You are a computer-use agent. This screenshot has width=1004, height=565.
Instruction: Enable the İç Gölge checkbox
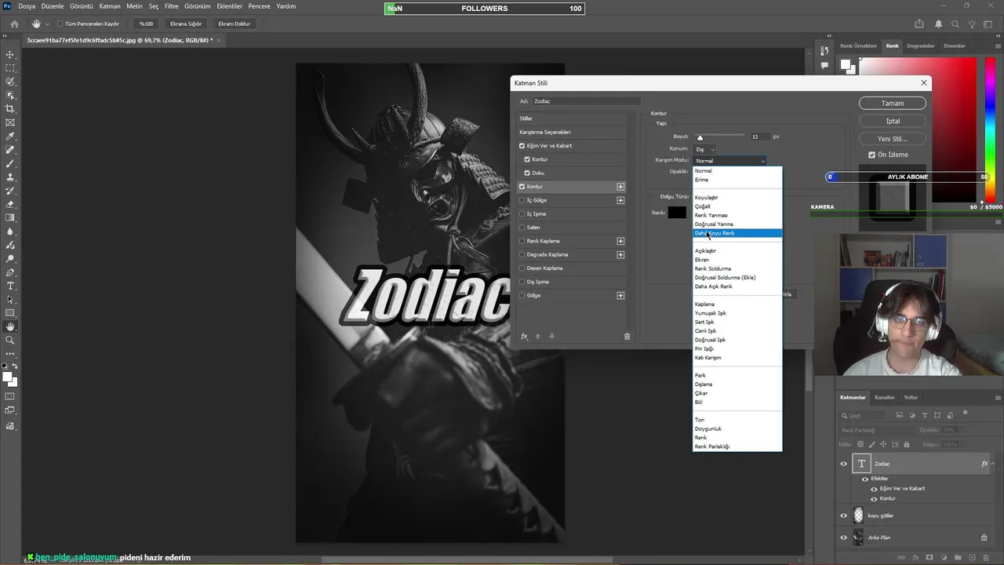(522, 200)
